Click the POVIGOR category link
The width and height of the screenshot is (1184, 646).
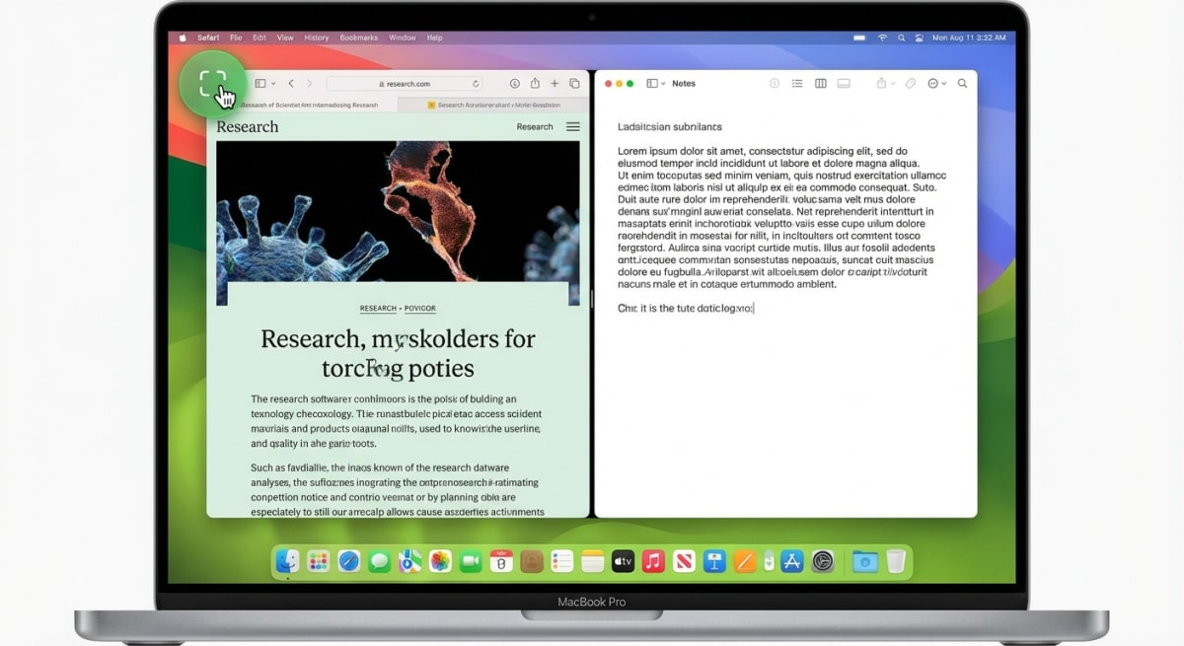coord(420,309)
